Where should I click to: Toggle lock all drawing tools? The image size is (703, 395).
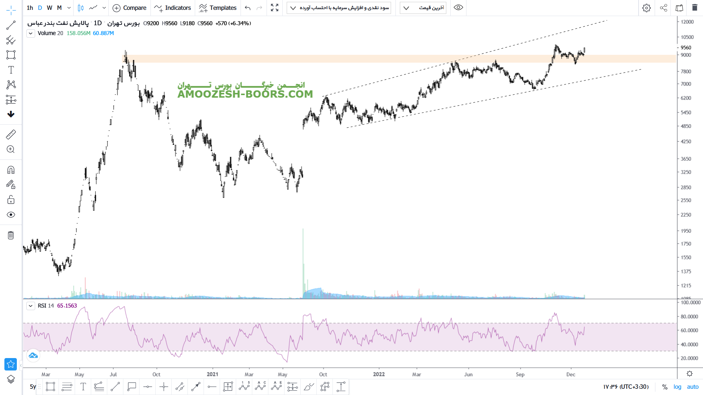[x=11, y=200]
